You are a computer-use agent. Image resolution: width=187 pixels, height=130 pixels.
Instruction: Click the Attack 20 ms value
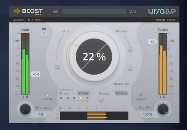(x=83, y=93)
